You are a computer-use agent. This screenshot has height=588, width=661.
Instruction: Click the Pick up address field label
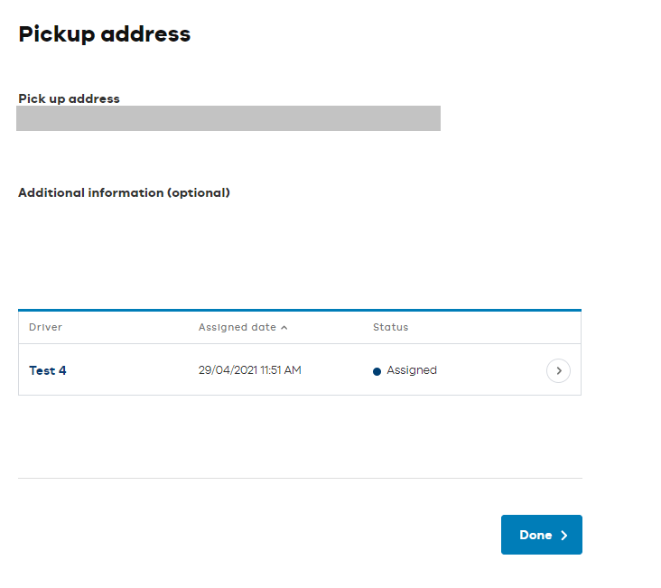click(x=70, y=98)
